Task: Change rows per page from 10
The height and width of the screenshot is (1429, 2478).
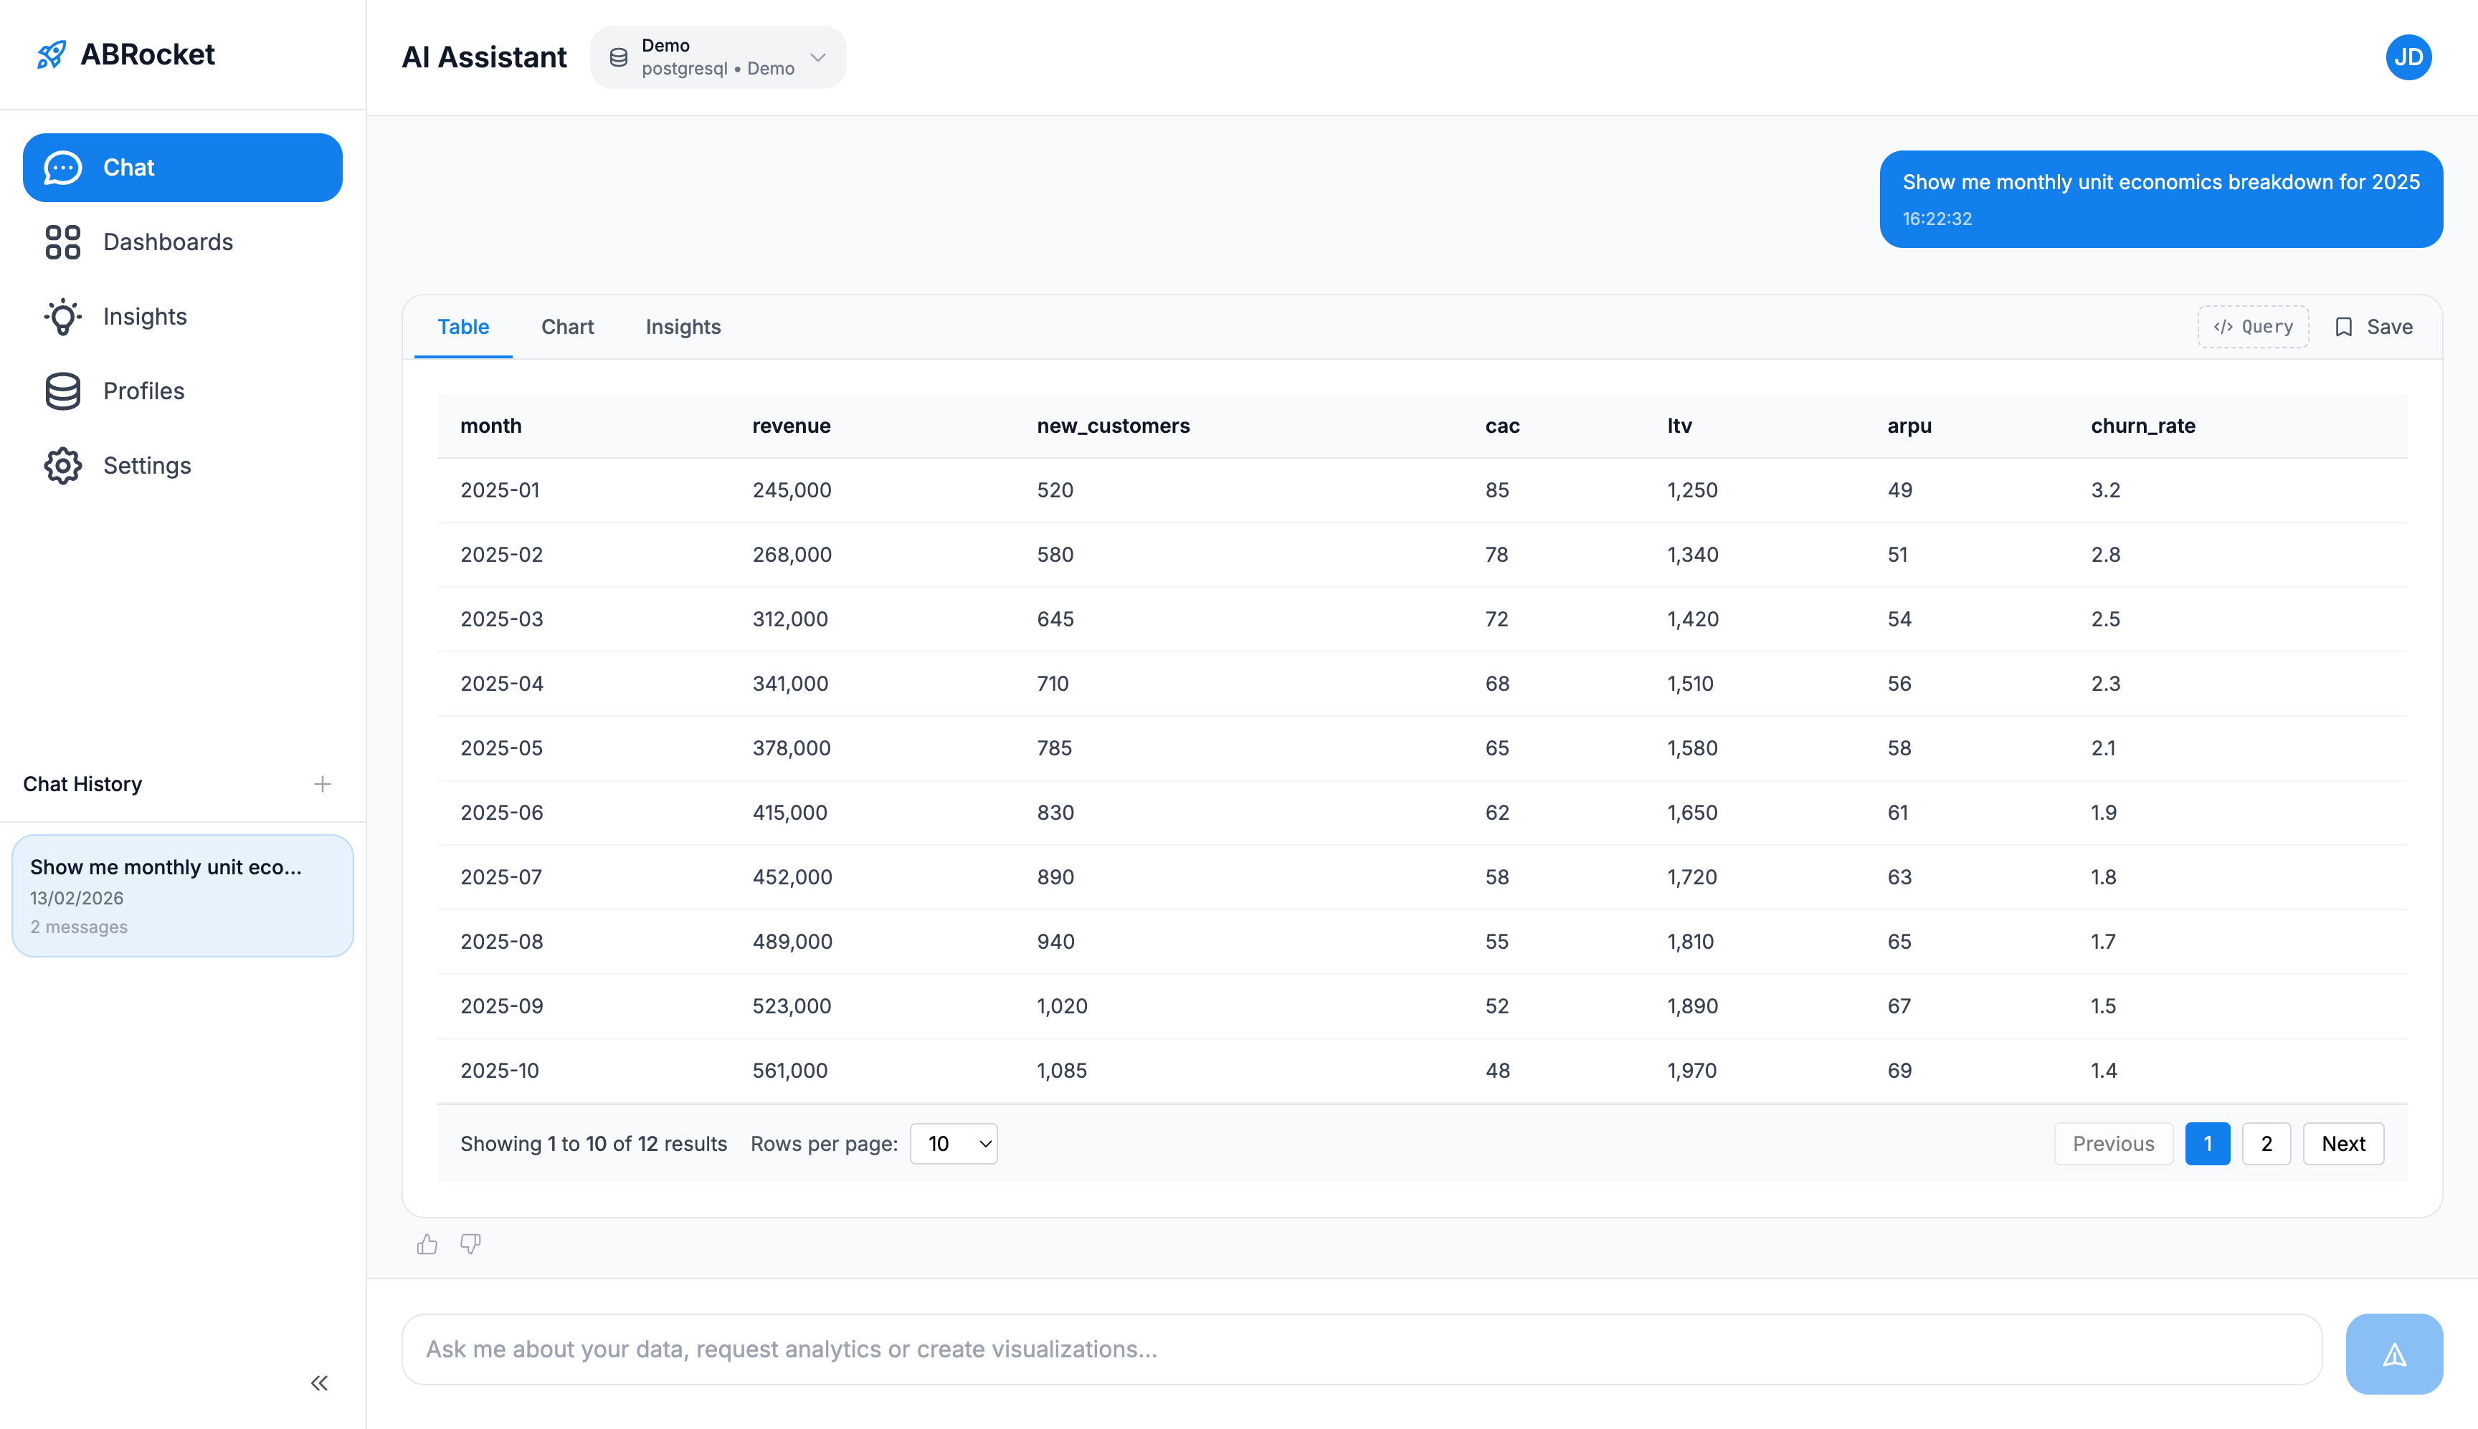Action: click(x=952, y=1143)
